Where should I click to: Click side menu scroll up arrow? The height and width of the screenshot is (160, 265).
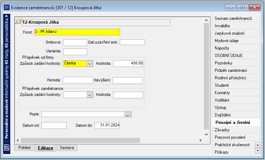(258, 145)
